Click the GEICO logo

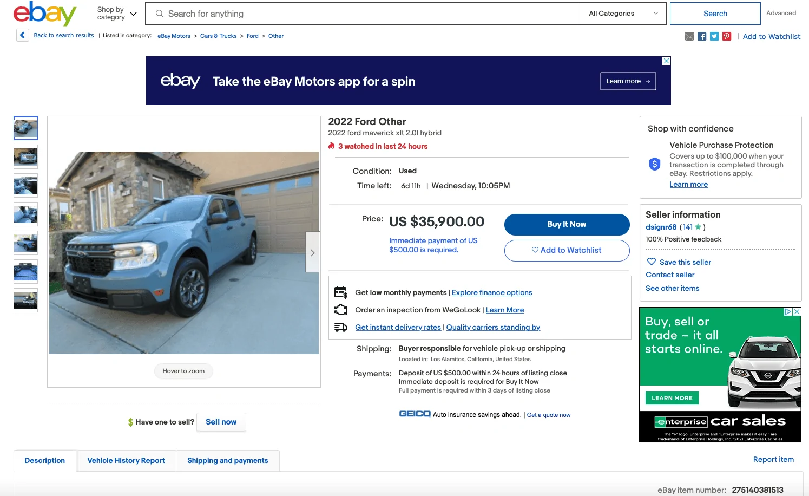click(x=415, y=414)
